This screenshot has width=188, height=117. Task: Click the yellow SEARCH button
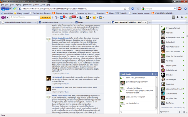click(45, 18)
